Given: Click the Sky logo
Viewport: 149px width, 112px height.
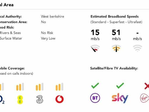Looking at the screenshot, I should click(x=120, y=98).
